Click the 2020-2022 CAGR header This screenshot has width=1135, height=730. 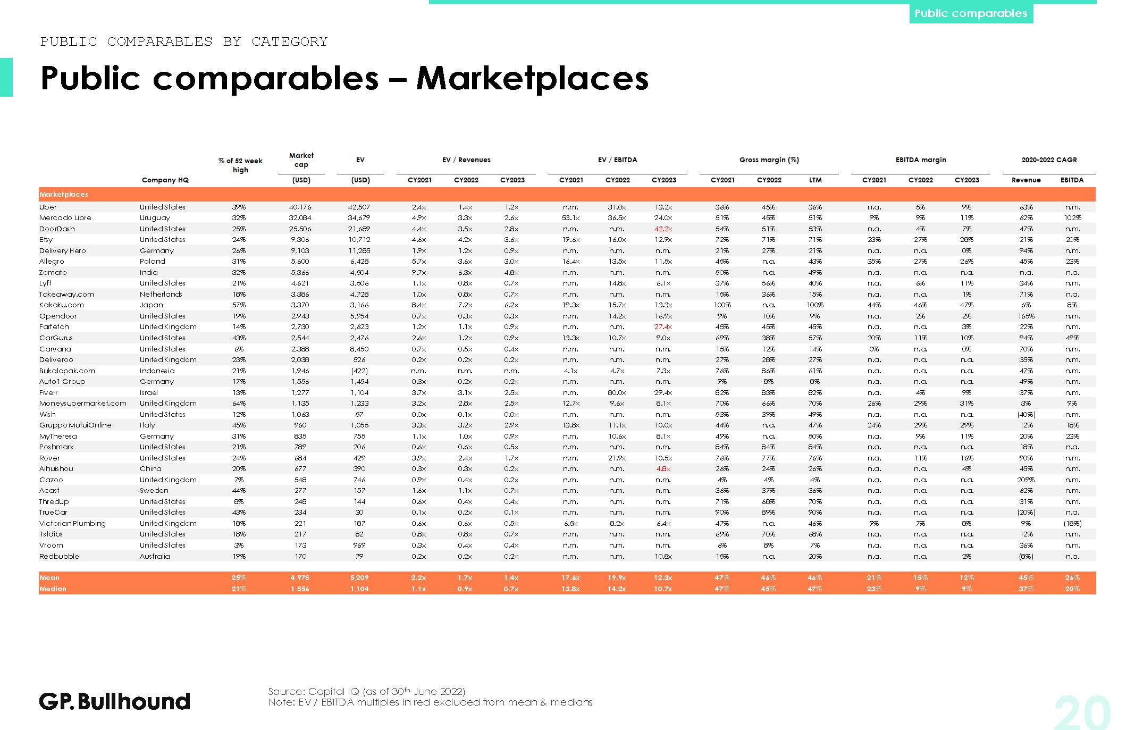click(x=1049, y=160)
